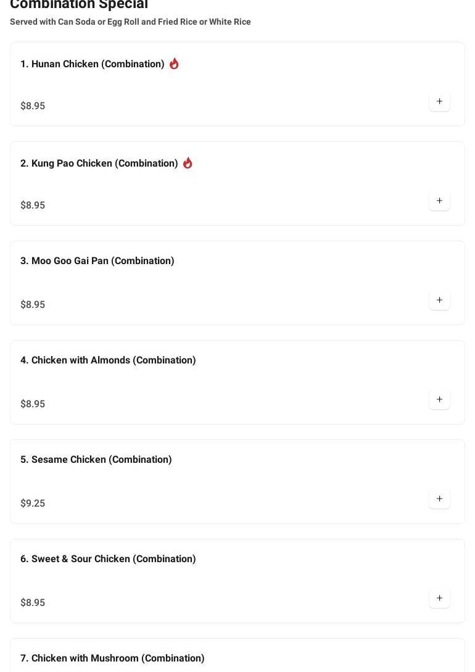This screenshot has height=672, width=475.
Task: Open 6. Sweet & Sour Chicken title
Action: (108, 559)
